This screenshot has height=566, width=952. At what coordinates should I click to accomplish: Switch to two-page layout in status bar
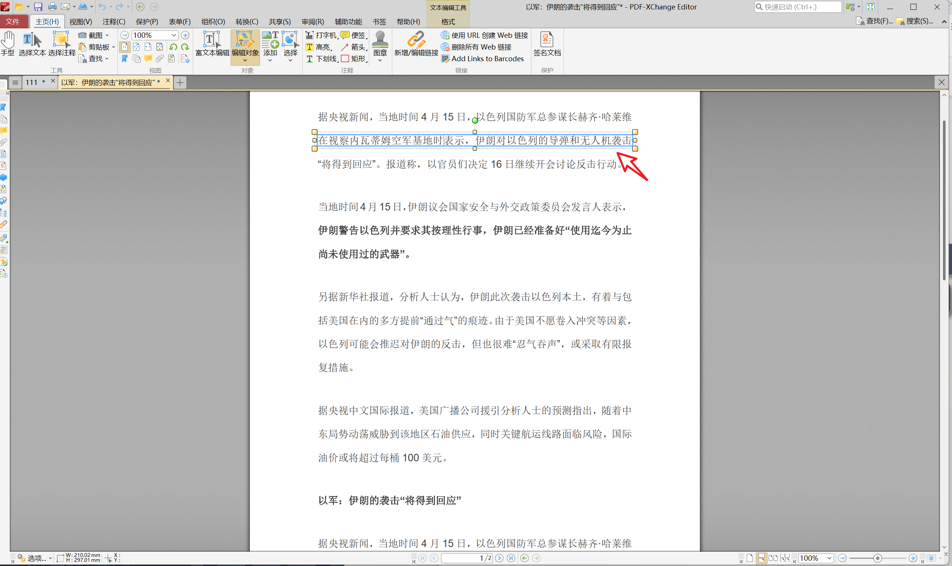tap(773, 558)
